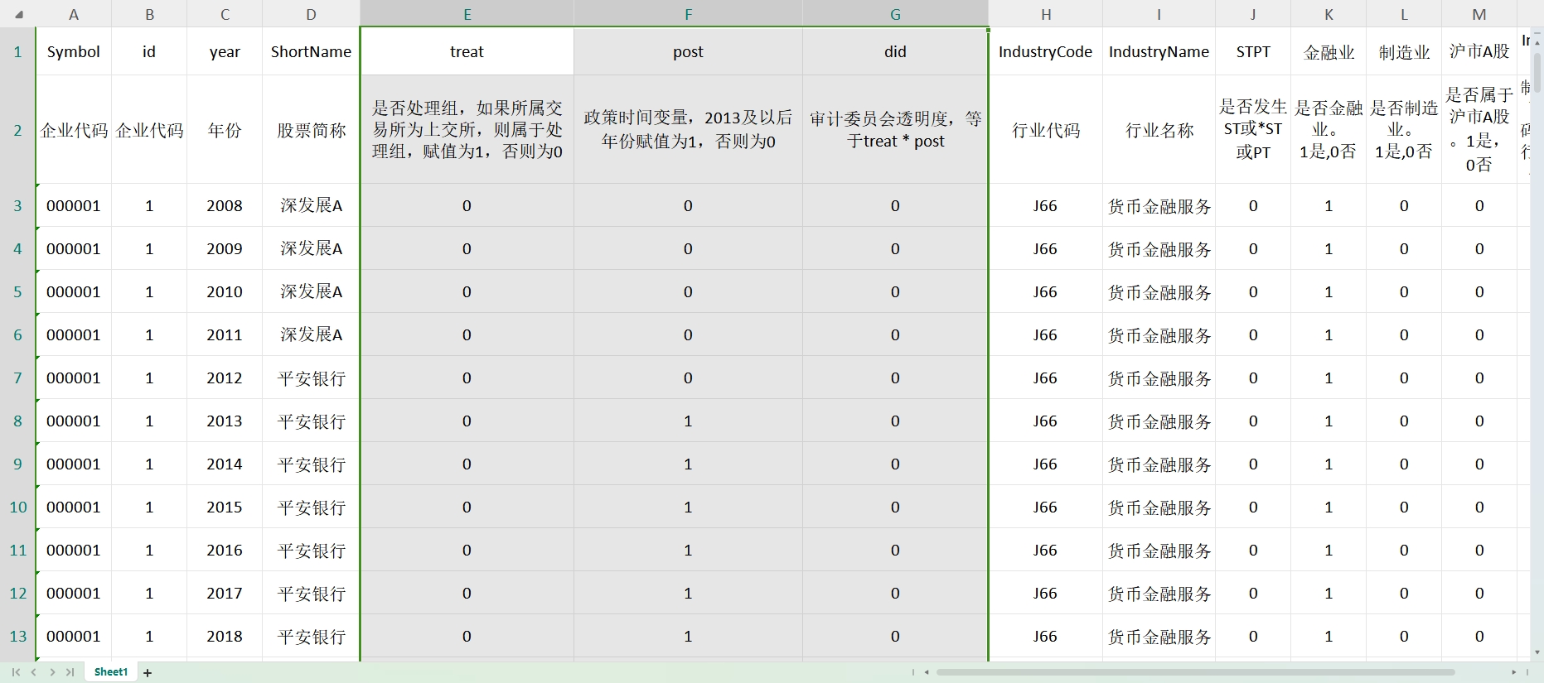Click the horizontal scrollbar left arrow
The image size is (1544, 683).
pos(927,672)
